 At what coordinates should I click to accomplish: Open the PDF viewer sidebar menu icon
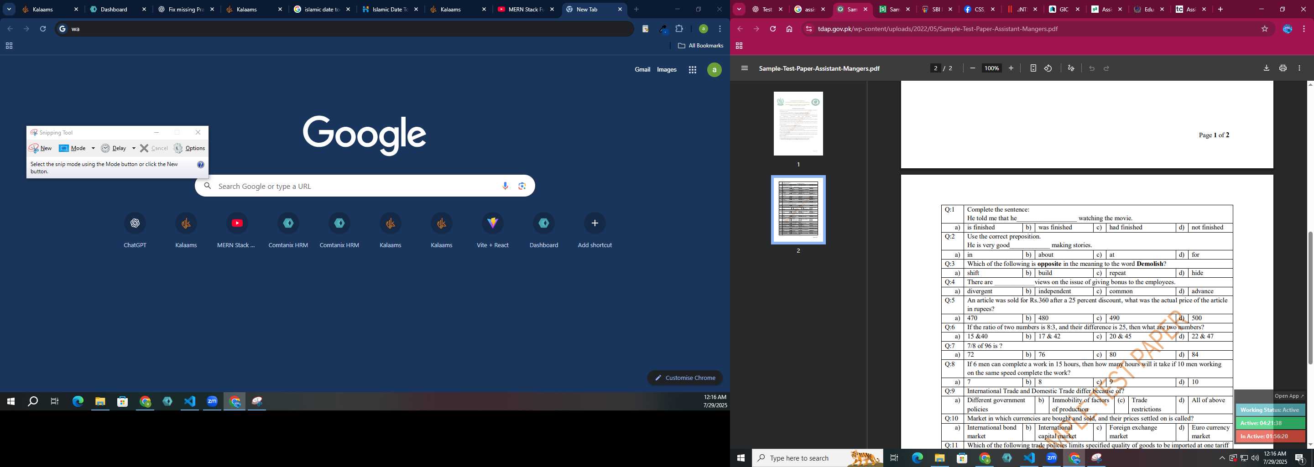[744, 68]
